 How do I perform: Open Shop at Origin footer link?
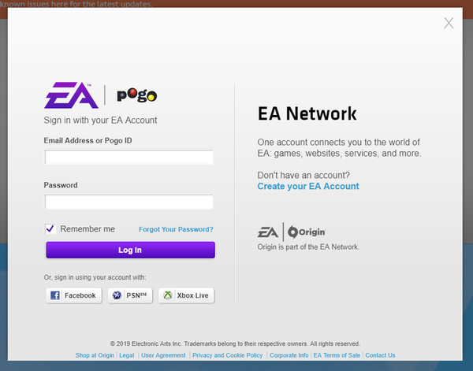(x=95, y=355)
